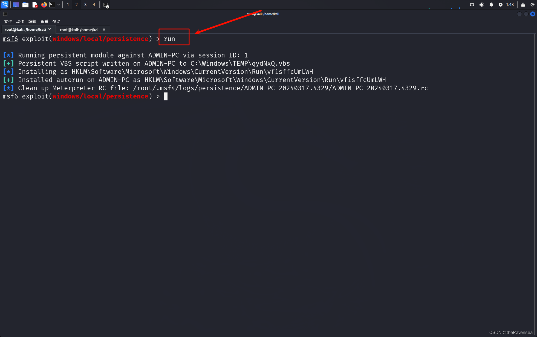Open the network connection tray icon

[x=472, y=5]
